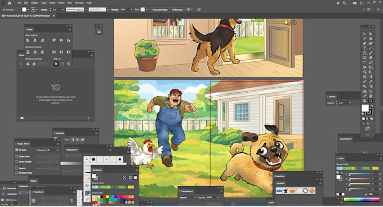Image resolution: width=383 pixels, height=207 pixels.
Task: Expand the Transparency blending mode dropdown
Action: 188,197
